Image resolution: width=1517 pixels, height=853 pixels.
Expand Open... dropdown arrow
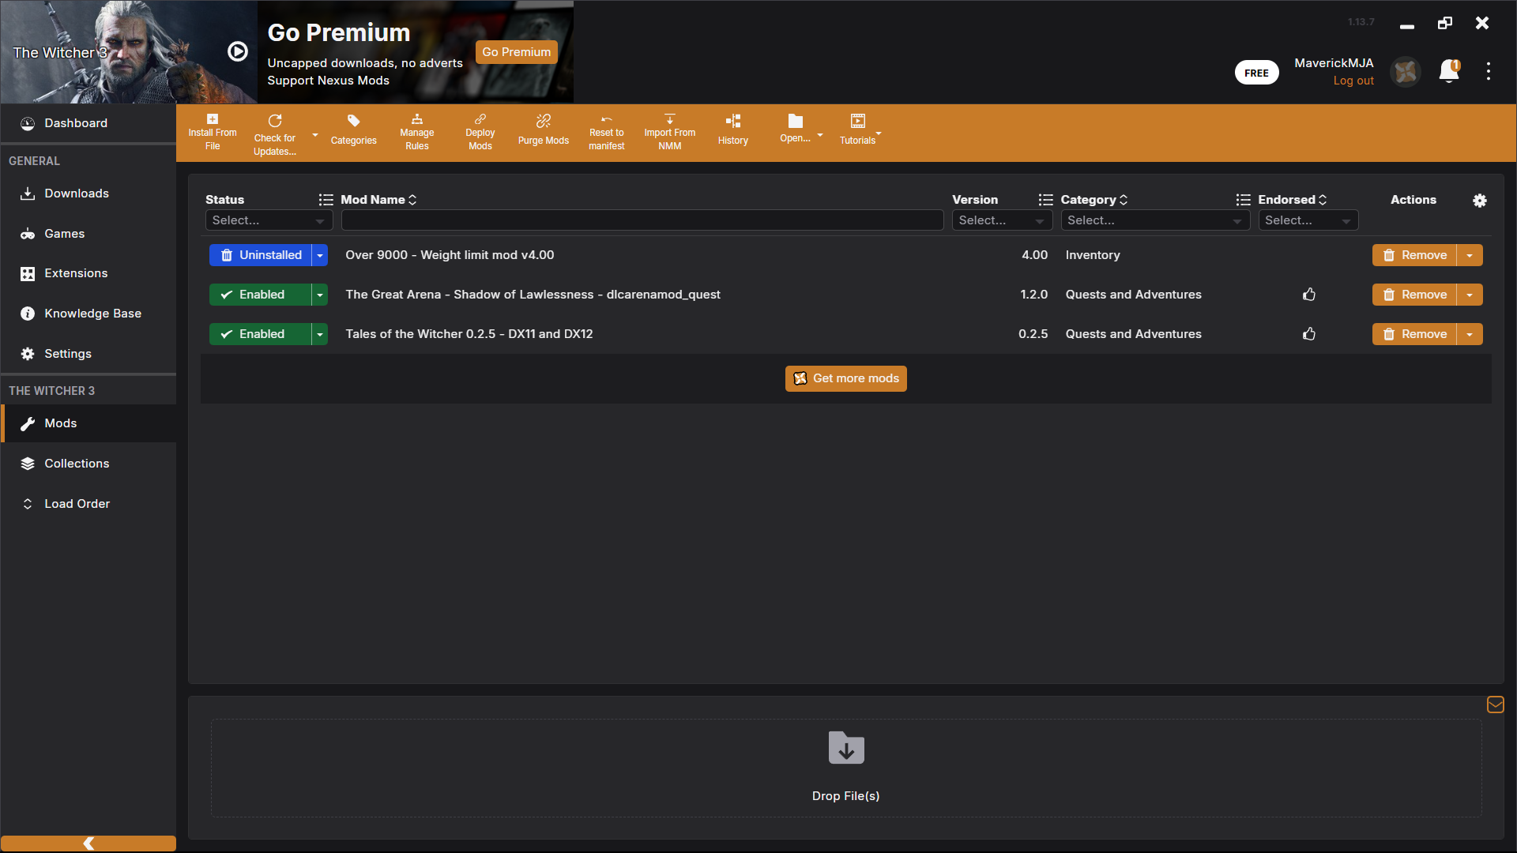click(820, 135)
